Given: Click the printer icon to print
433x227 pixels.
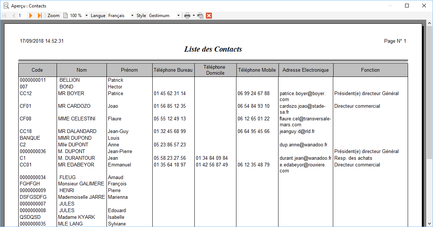Looking at the screenshot, I should point(187,16).
